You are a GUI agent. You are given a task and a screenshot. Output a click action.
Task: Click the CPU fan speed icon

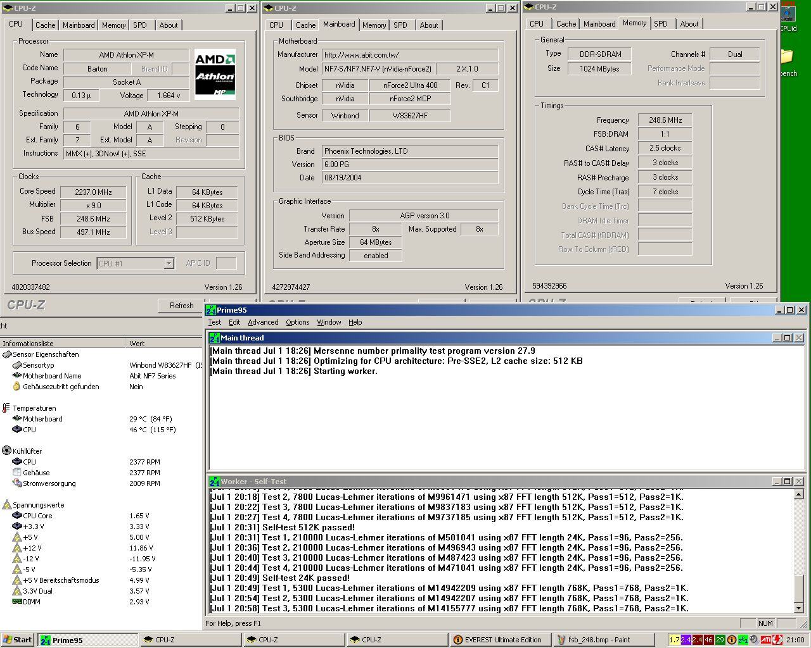point(17,462)
